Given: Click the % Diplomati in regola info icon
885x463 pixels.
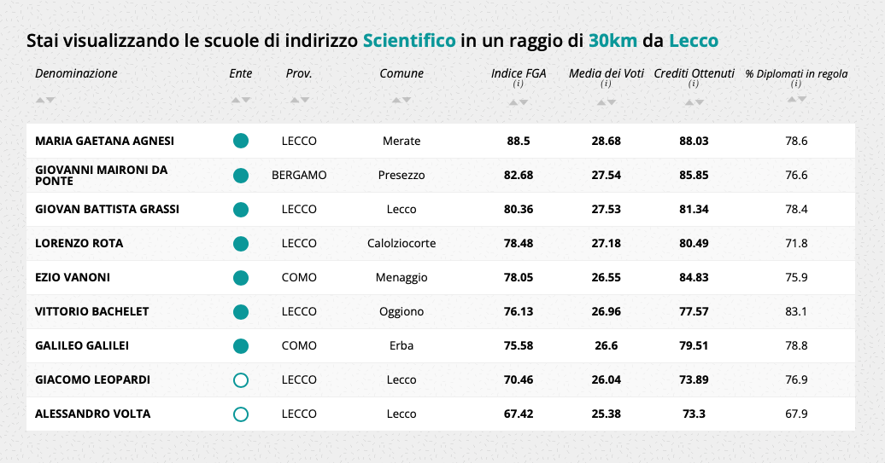Looking at the screenshot, I should [x=796, y=84].
